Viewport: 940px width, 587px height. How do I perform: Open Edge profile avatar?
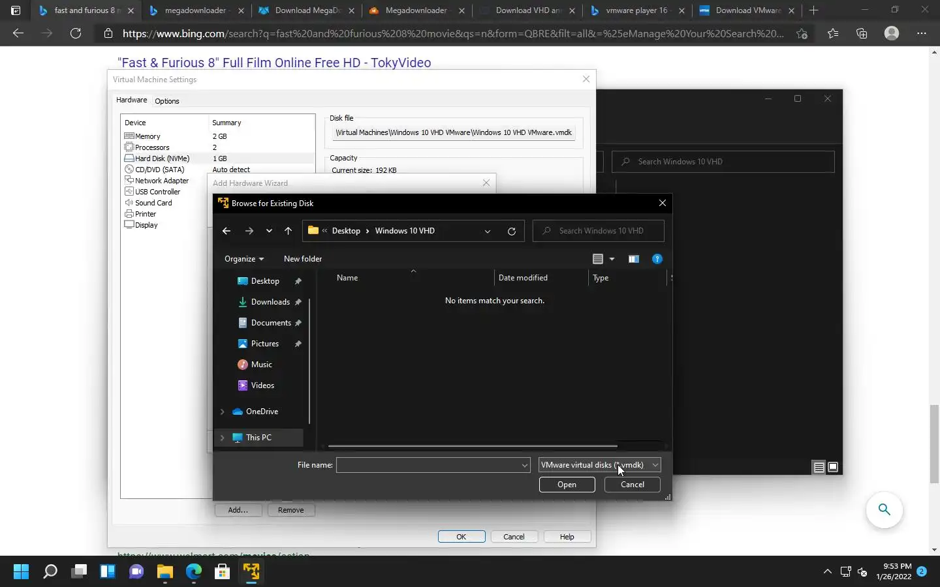pos(892,33)
